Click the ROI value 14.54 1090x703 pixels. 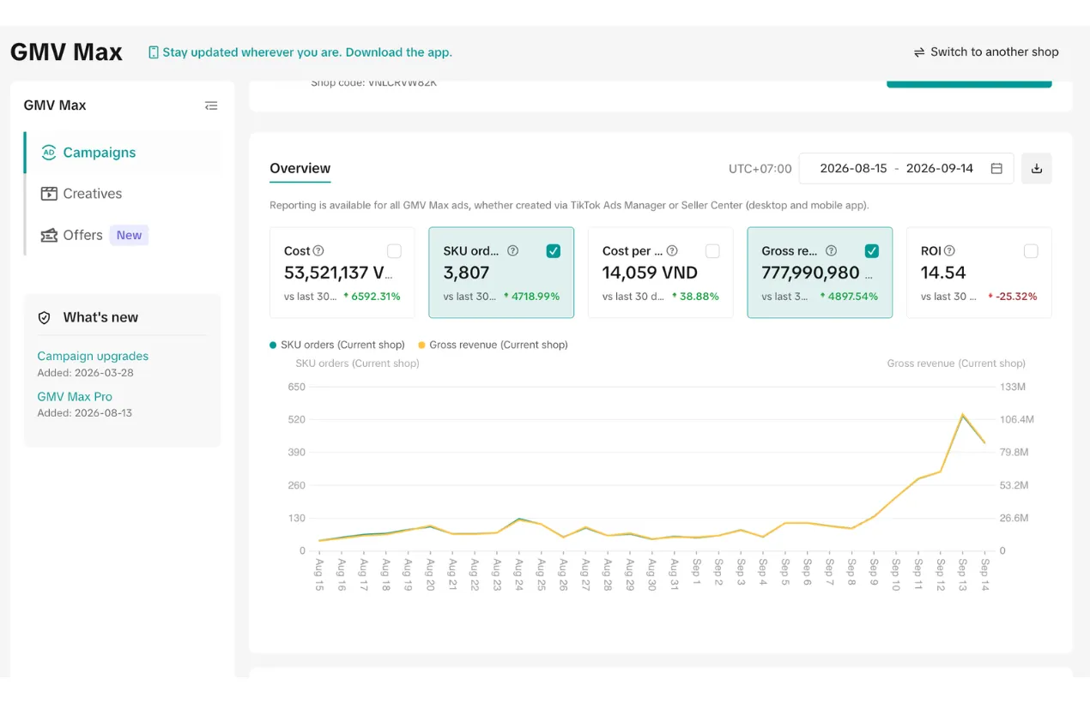[x=943, y=273]
